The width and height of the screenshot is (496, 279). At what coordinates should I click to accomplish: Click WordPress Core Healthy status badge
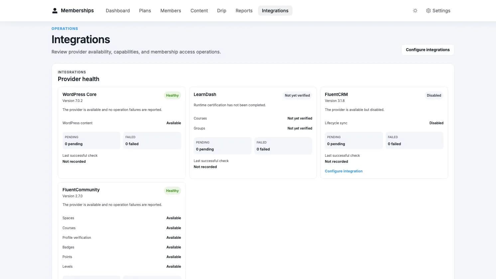click(172, 95)
